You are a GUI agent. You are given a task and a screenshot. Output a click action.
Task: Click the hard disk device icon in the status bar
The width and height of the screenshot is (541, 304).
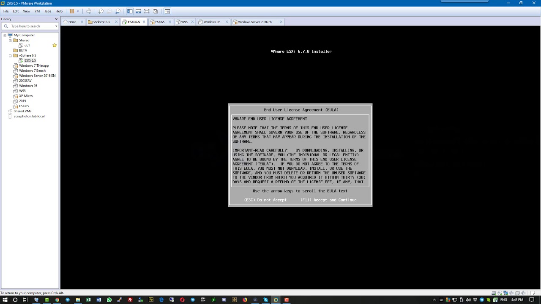pyautogui.click(x=494, y=293)
